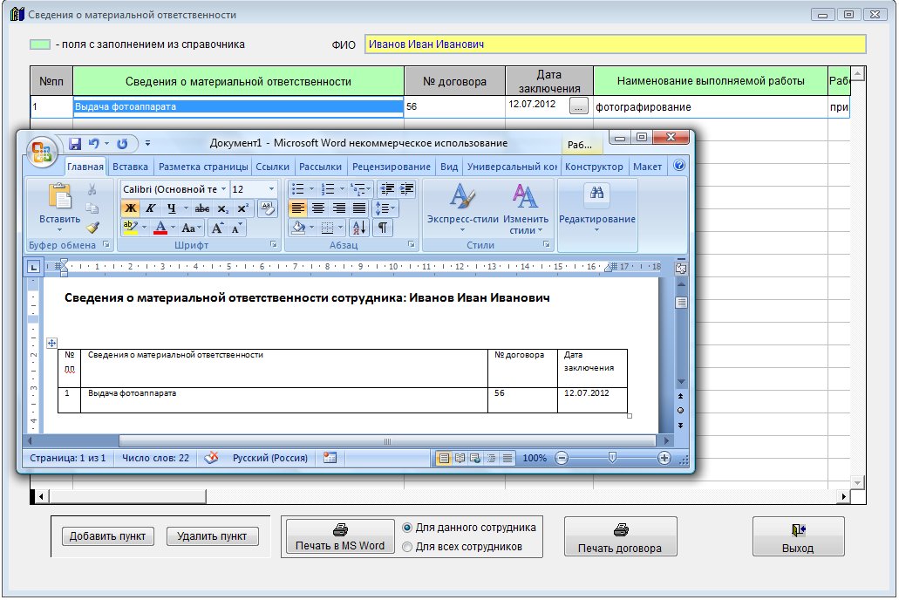Screen dimensions: 899x600
Task: Apply the text highlight color
Action: click(130, 227)
